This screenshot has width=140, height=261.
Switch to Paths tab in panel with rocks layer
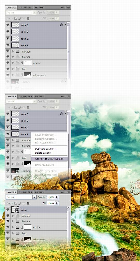(39, 192)
